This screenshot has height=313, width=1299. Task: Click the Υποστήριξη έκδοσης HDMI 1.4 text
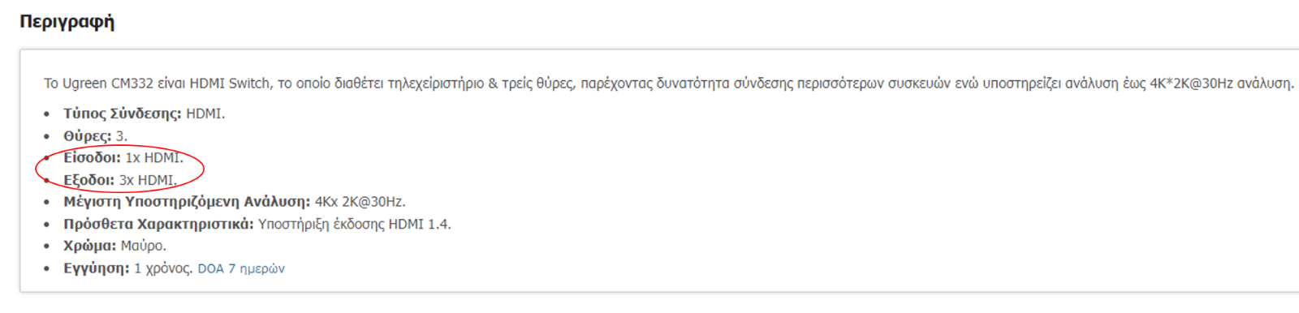(354, 224)
